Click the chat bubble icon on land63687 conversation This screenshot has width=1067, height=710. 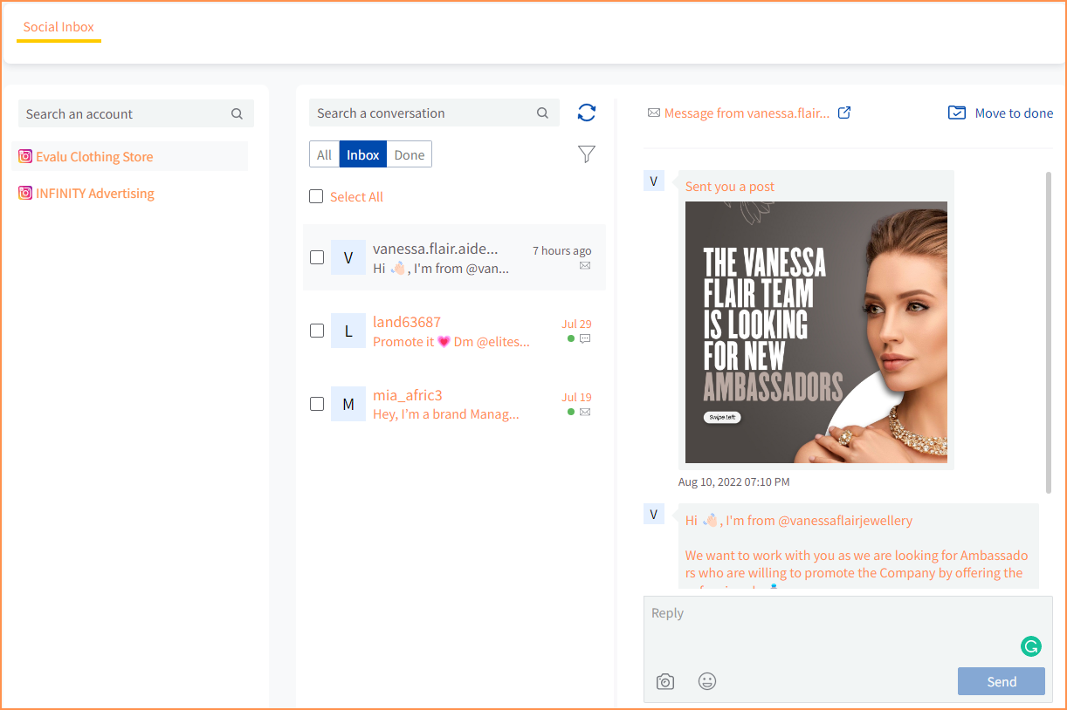[x=587, y=338]
